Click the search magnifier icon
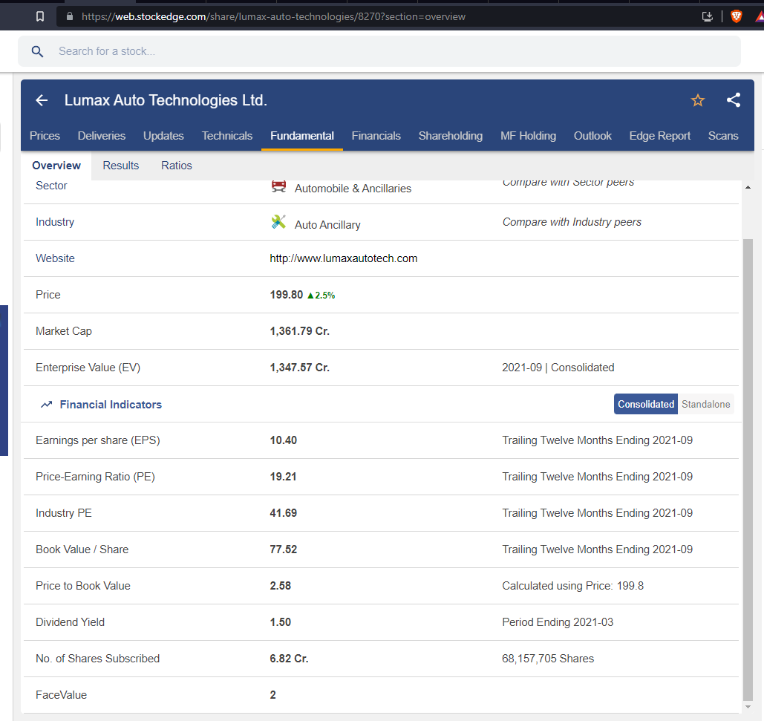This screenshot has width=764, height=721. point(38,51)
